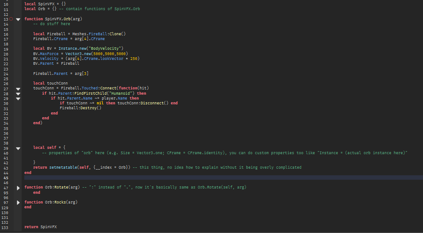This screenshot has width=423, height=233.
Task: Click the 'lookVector * 250' expression
Action: 119,59
